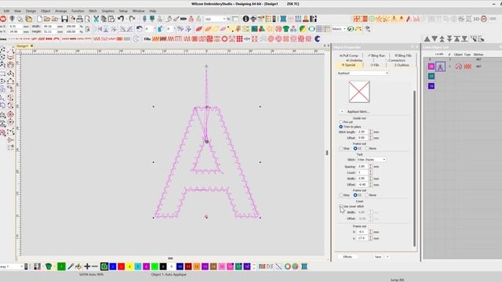Viewport: 502px width, 282px height.
Task: Select the yellow color swatch in palette
Action: (x=129, y=266)
